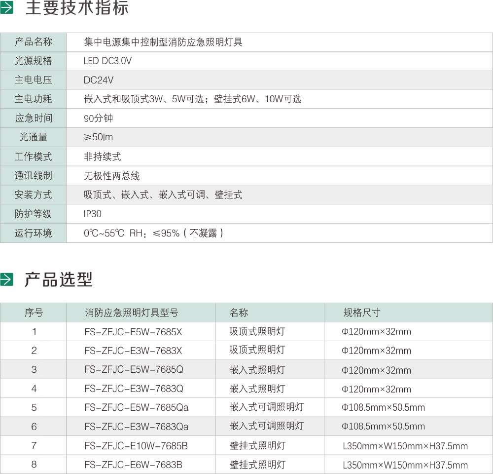Viewport: 493px width, 474px height.
Task: Select the 主要技术指标 section header
Action: tap(76, 8)
